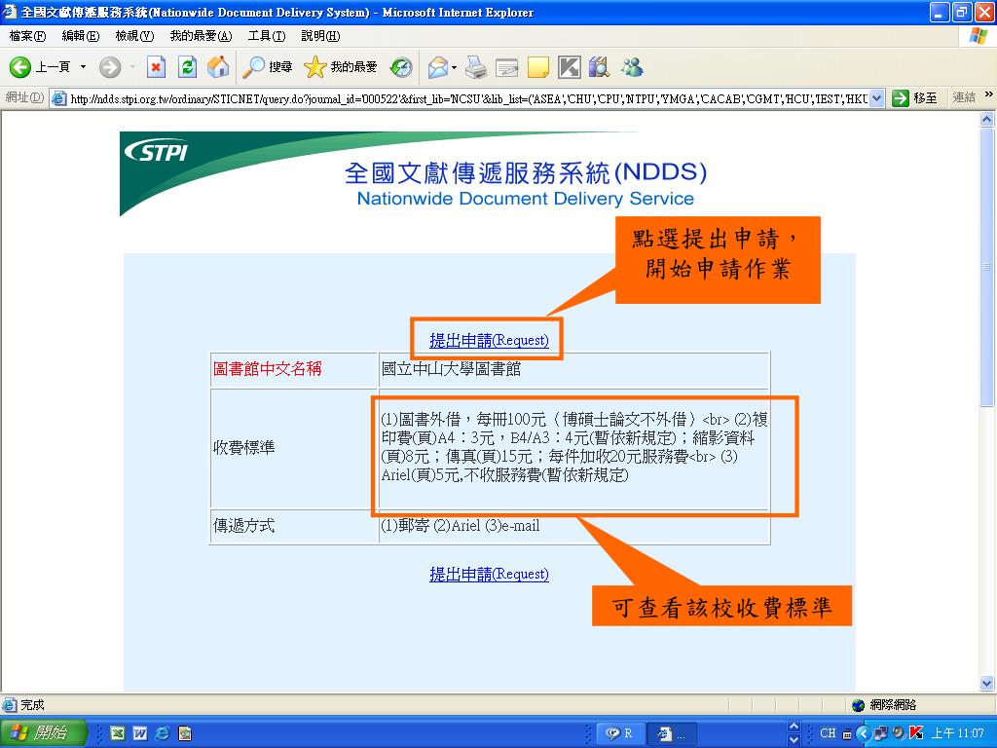Go to Home page icon
997x748 pixels.
tap(218, 67)
